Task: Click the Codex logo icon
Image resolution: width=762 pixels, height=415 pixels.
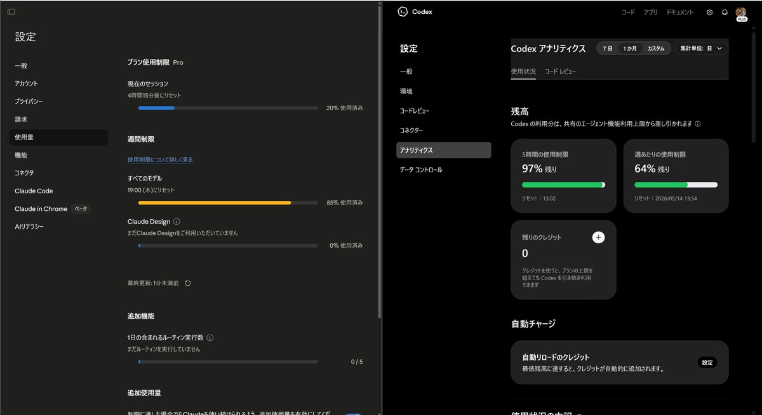Action: click(x=402, y=12)
